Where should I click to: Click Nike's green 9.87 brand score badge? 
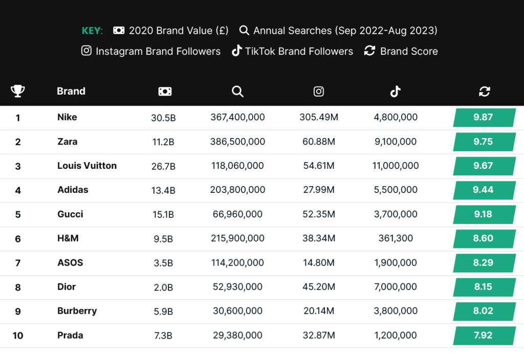484,118
